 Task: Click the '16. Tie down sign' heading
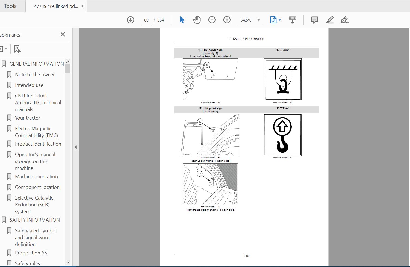(x=210, y=50)
